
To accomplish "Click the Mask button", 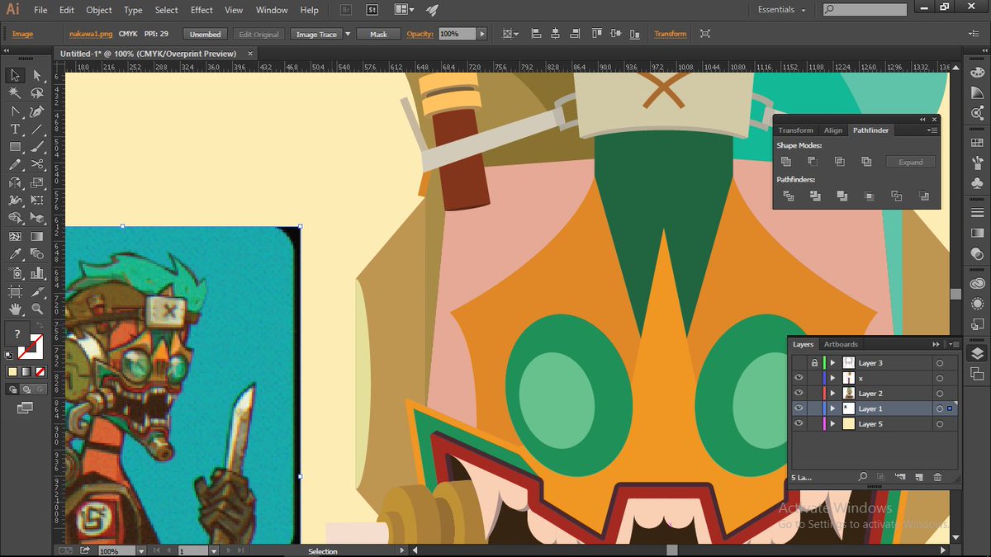I will (x=378, y=34).
